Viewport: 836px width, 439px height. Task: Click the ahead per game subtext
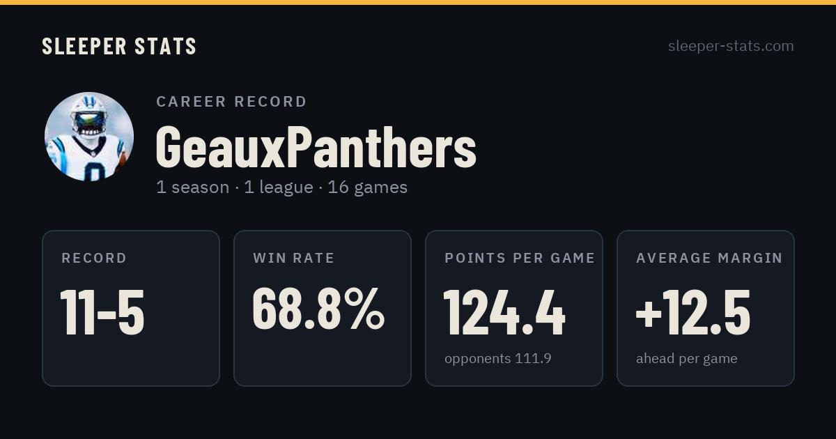(x=687, y=359)
